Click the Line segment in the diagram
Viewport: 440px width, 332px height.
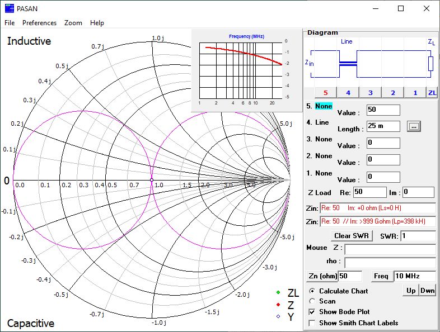(348, 64)
